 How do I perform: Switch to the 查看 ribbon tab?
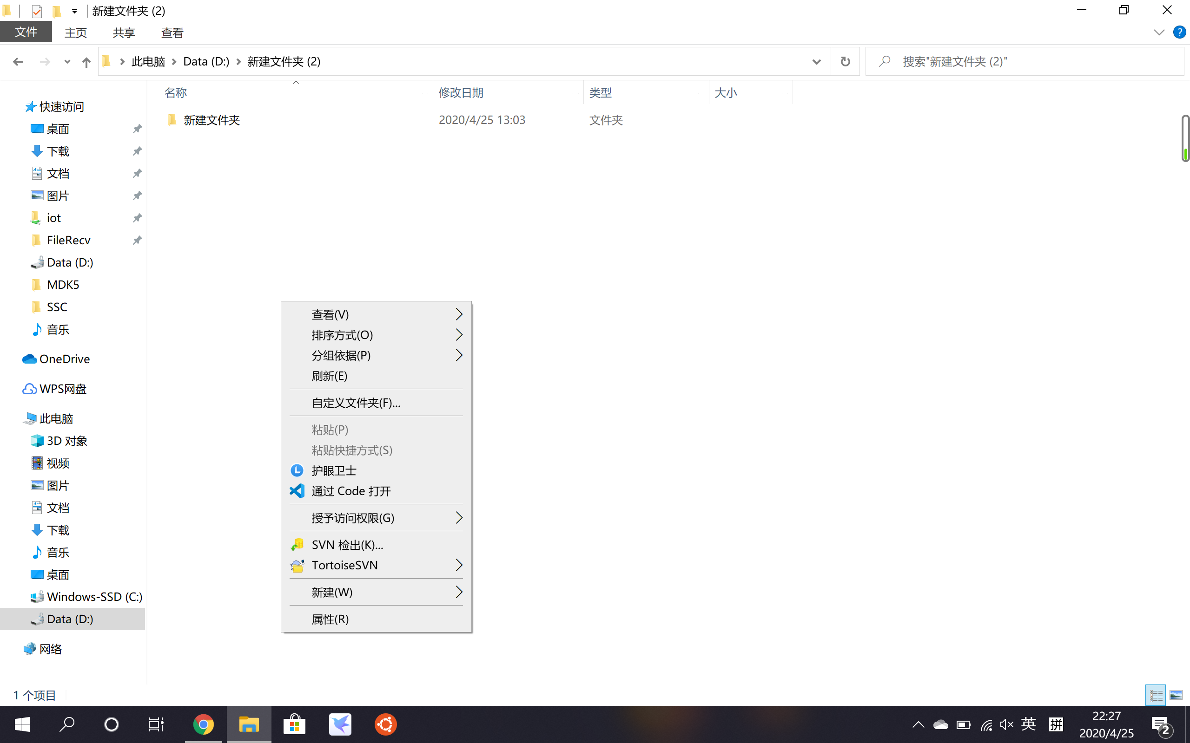click(172, 32)
